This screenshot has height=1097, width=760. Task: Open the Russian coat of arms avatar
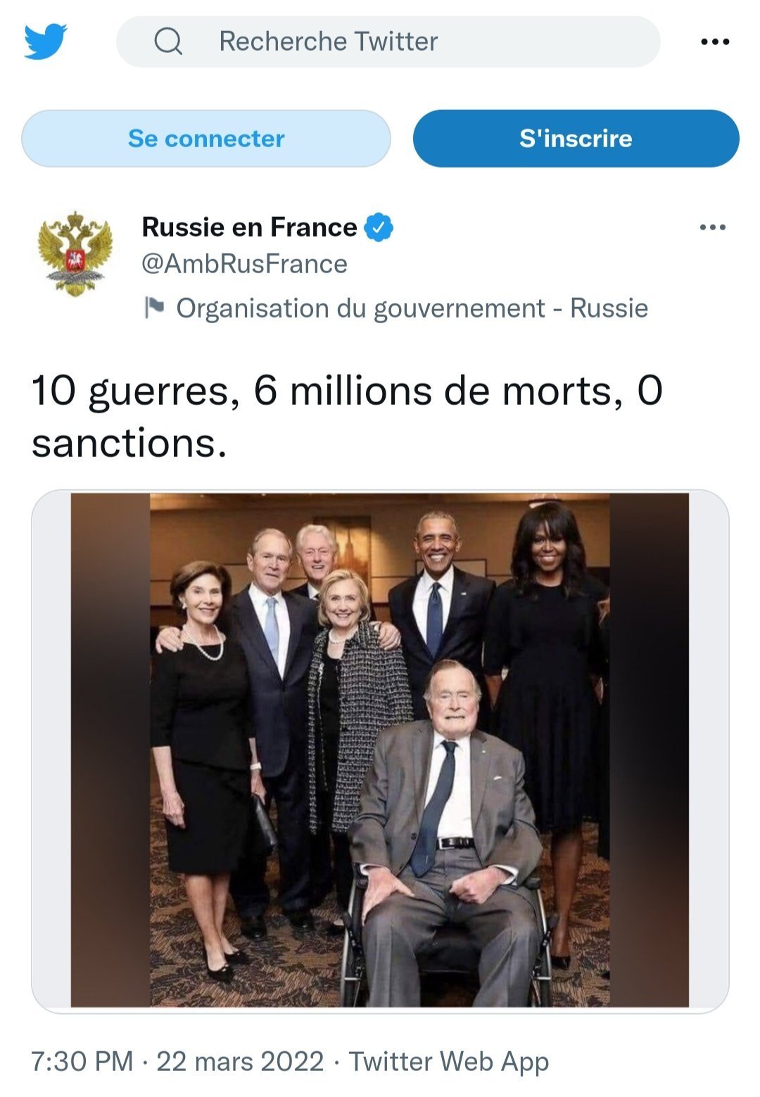(x=75, y=253)
